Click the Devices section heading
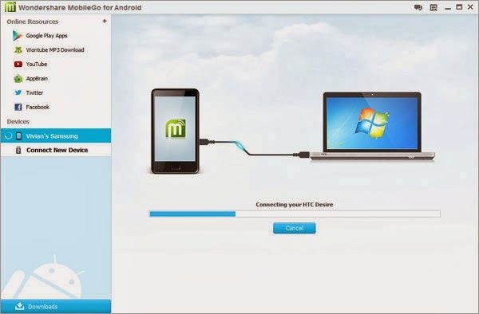Screen dimensions: 479x314 [18, 122]
